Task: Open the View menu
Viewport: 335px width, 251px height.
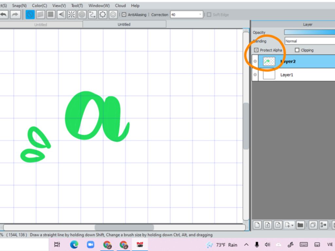Action: click(x=59, y=6)
